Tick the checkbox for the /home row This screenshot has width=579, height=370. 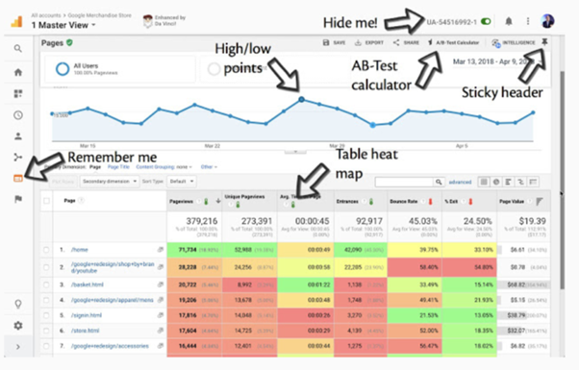46,250
